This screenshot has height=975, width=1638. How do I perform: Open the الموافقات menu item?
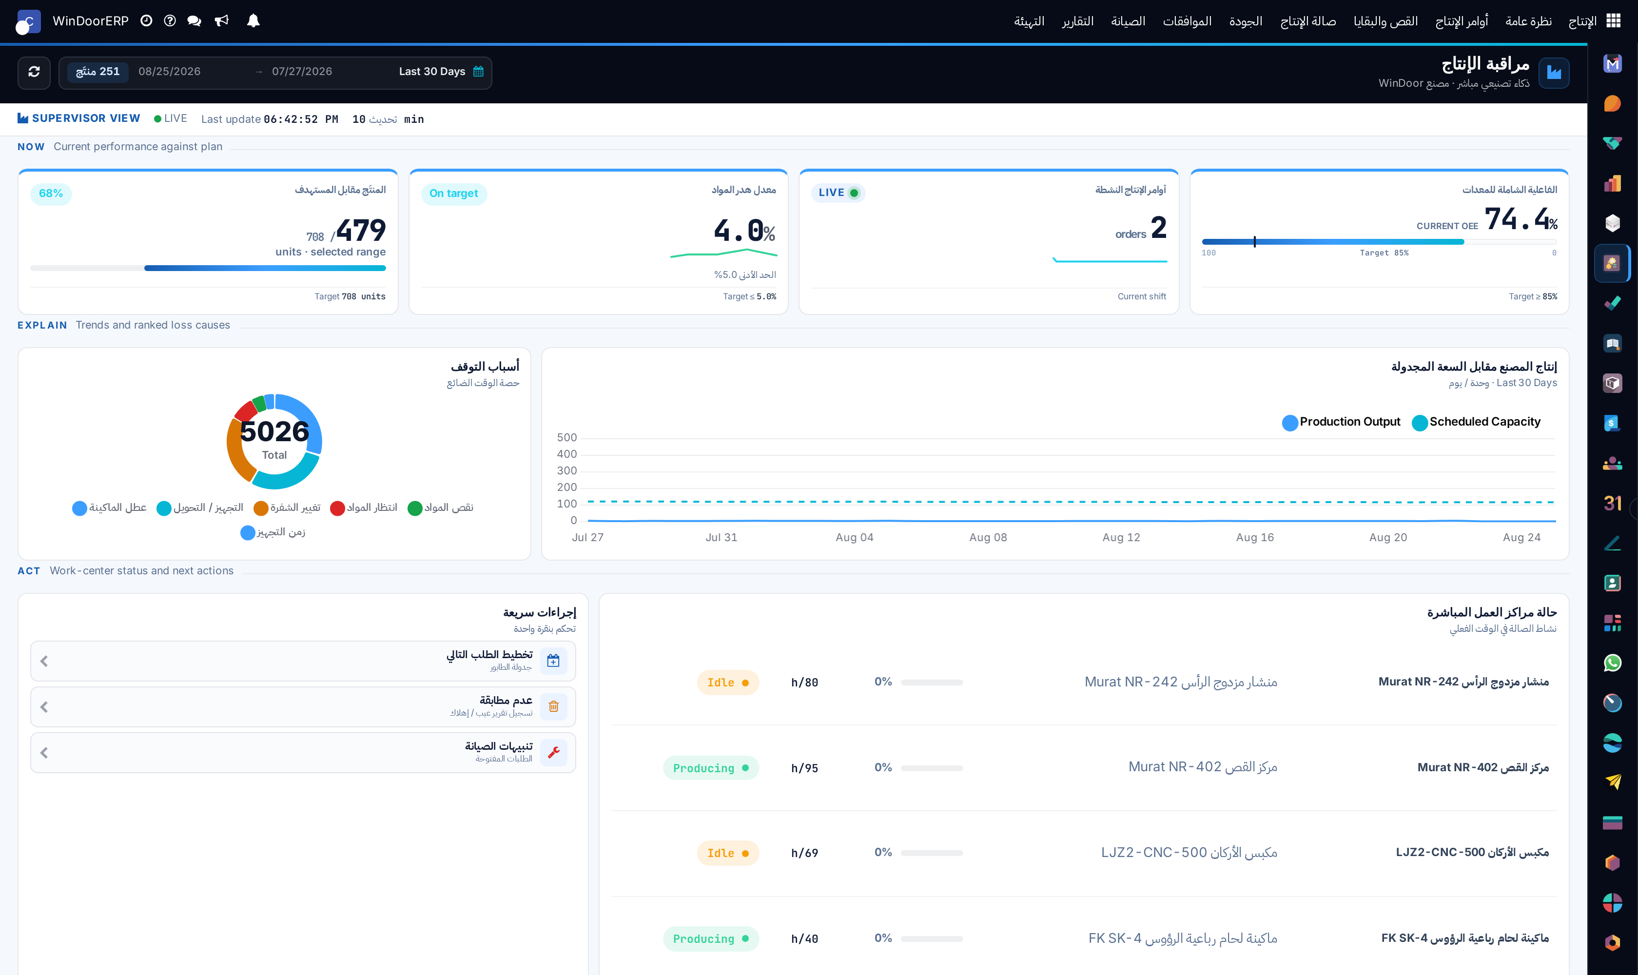click(x=1187, y=21)
